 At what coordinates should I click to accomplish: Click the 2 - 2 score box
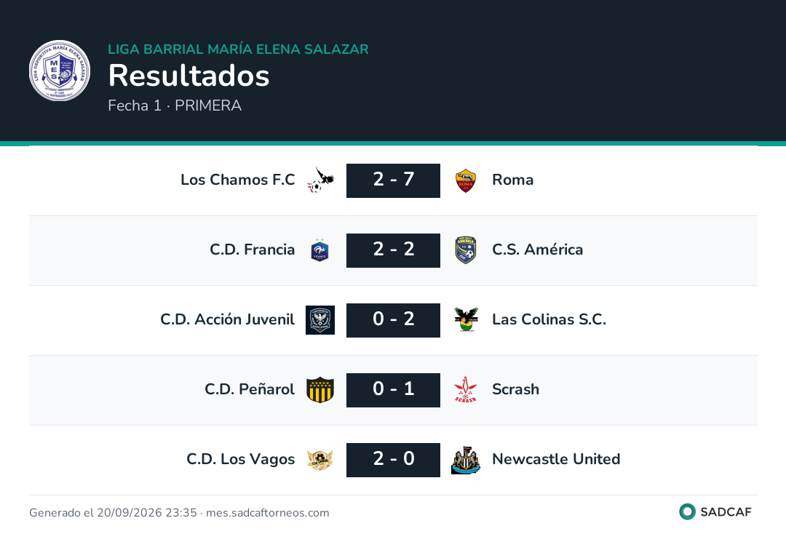tap(394, 250)
